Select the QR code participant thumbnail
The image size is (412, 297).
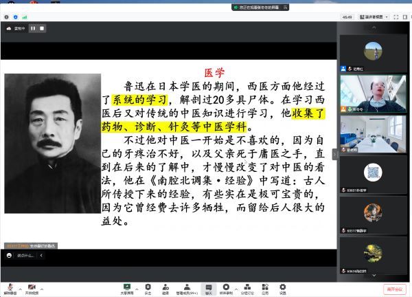[x=373, y=172]
